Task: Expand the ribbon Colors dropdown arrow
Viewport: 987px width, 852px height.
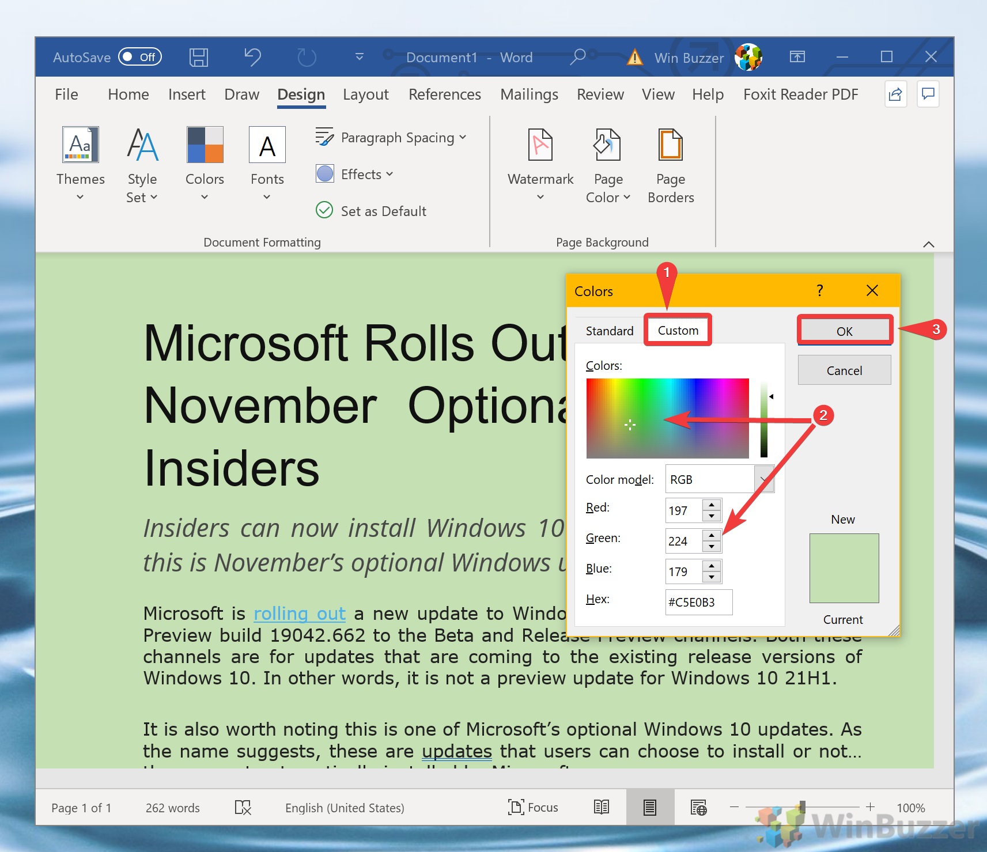Action: [x=205, y=197]
